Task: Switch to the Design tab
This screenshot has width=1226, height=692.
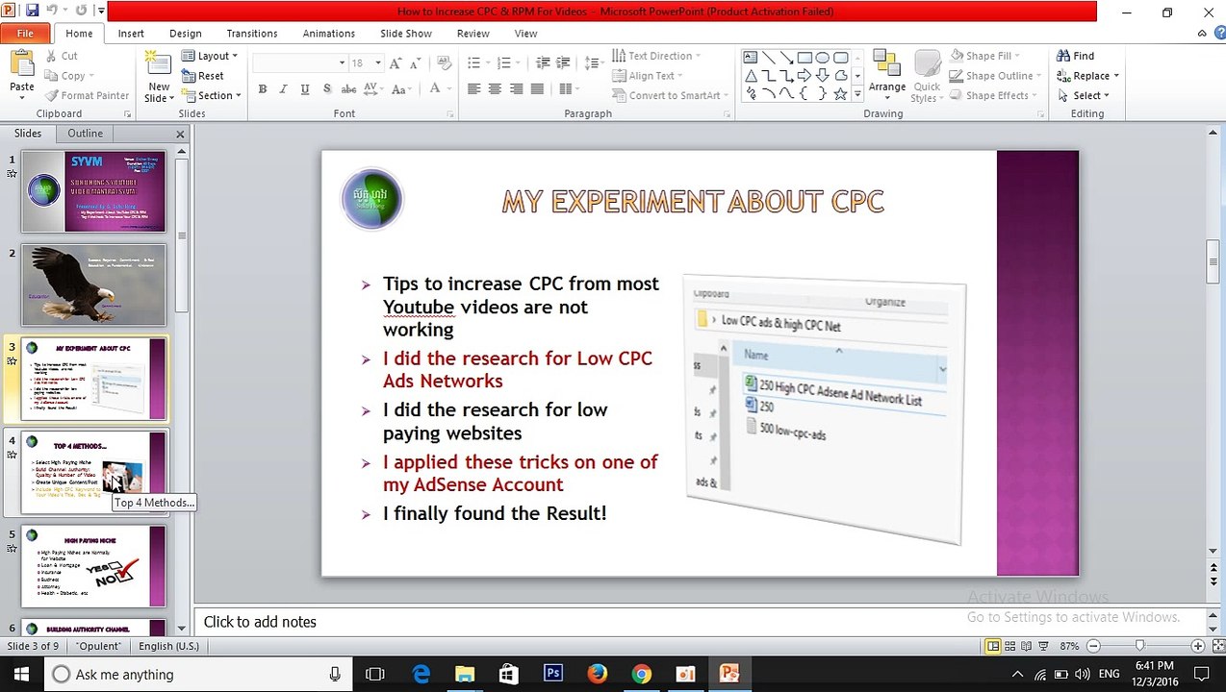Action: coord(186,33)
